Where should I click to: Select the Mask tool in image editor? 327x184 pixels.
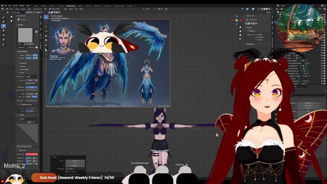(4, 39)
